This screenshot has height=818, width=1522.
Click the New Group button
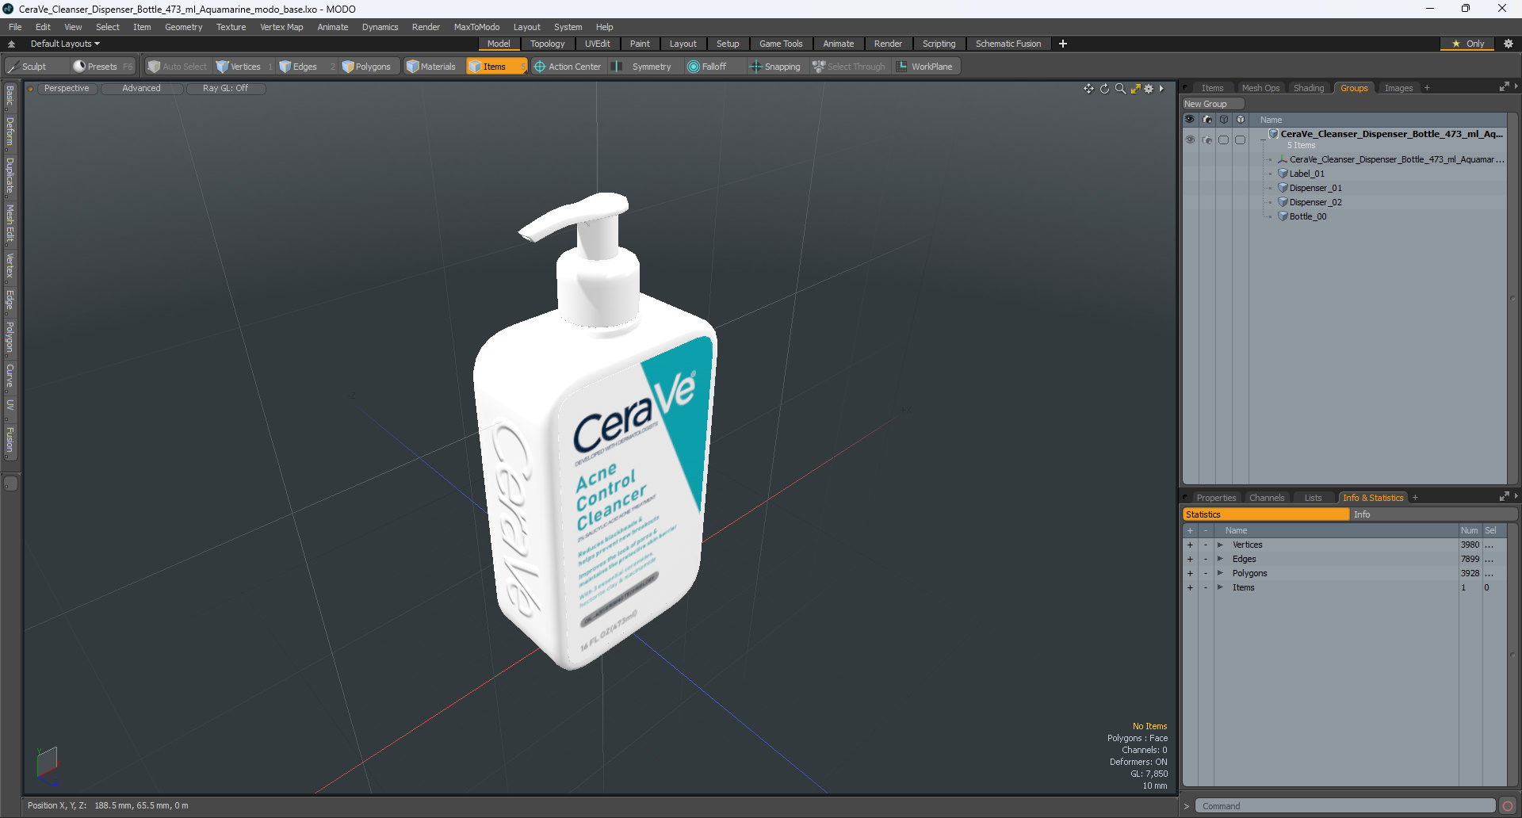click(x=1213, y=104)
